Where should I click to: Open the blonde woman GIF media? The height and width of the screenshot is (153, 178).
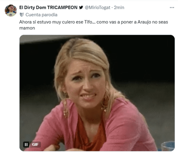point(97,93)
